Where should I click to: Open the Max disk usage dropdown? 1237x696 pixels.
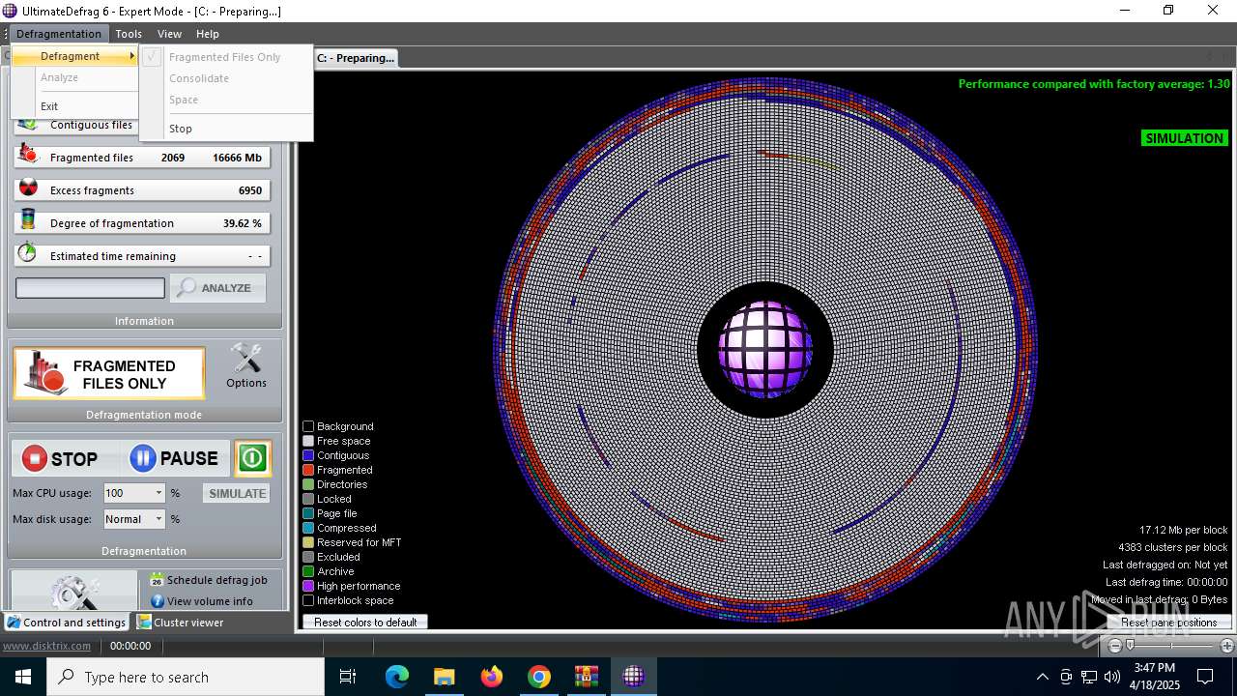pos(159,519)
